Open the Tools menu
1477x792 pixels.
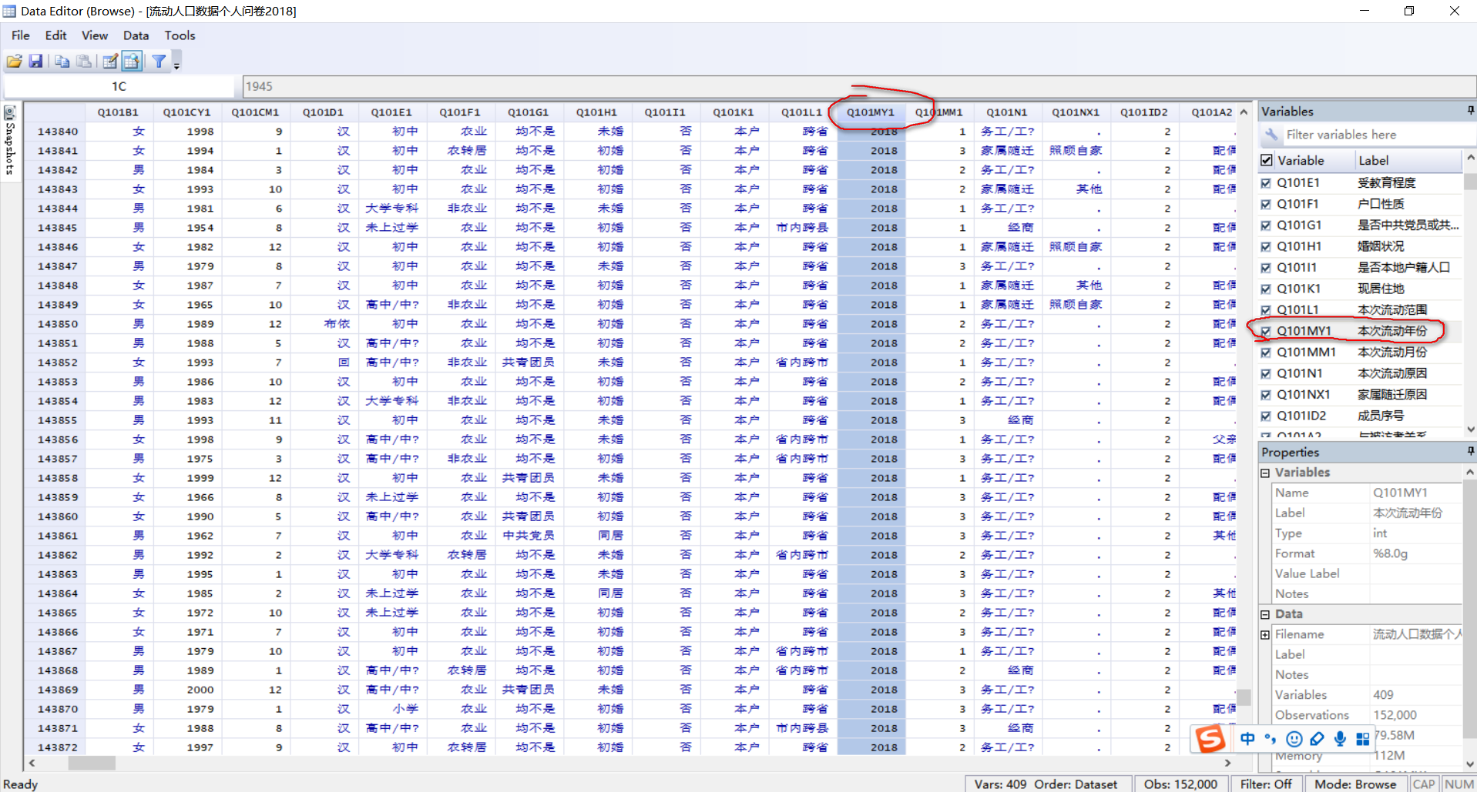[180, 35]
